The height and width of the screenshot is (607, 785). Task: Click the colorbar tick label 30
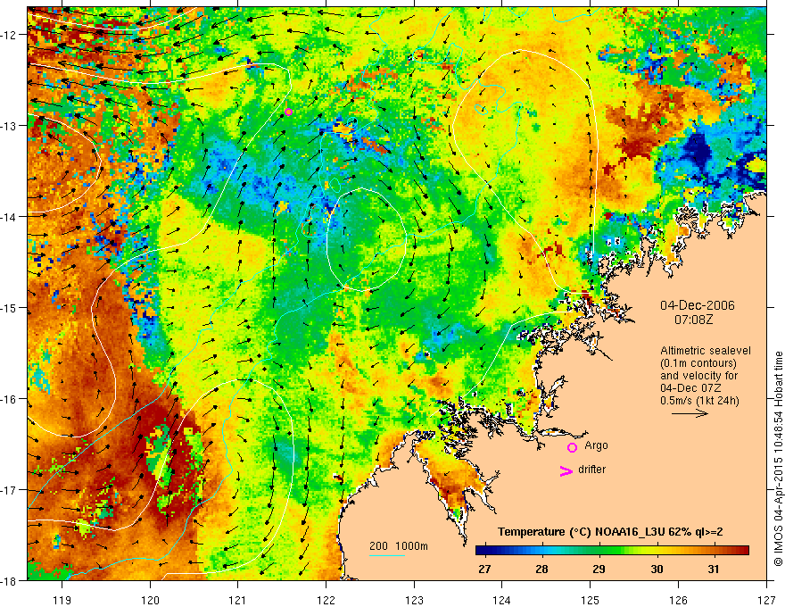(657, 569)
